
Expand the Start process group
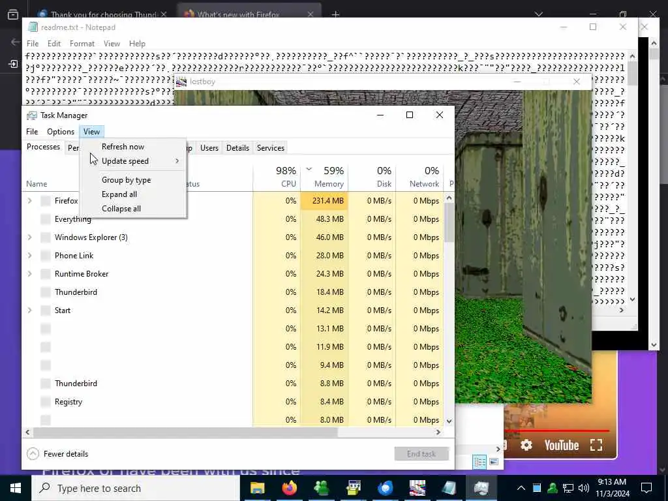30,311
